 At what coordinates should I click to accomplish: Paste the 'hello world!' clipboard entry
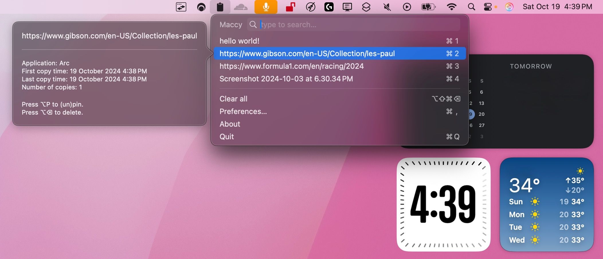(340, 41)
